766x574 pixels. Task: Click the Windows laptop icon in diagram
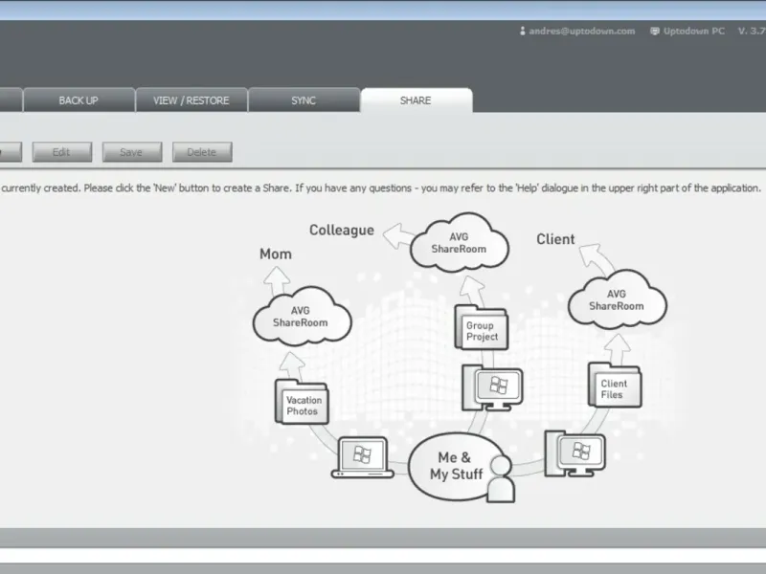[363, 457]
